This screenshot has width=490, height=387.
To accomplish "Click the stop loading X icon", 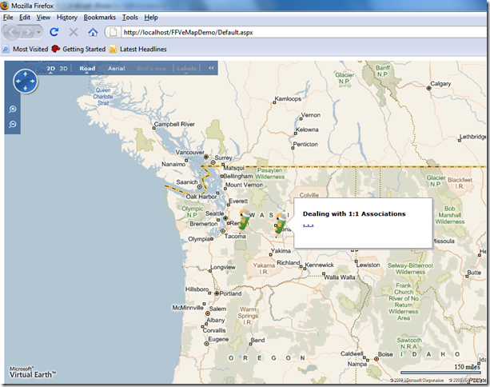I will (x=74, y=32).
